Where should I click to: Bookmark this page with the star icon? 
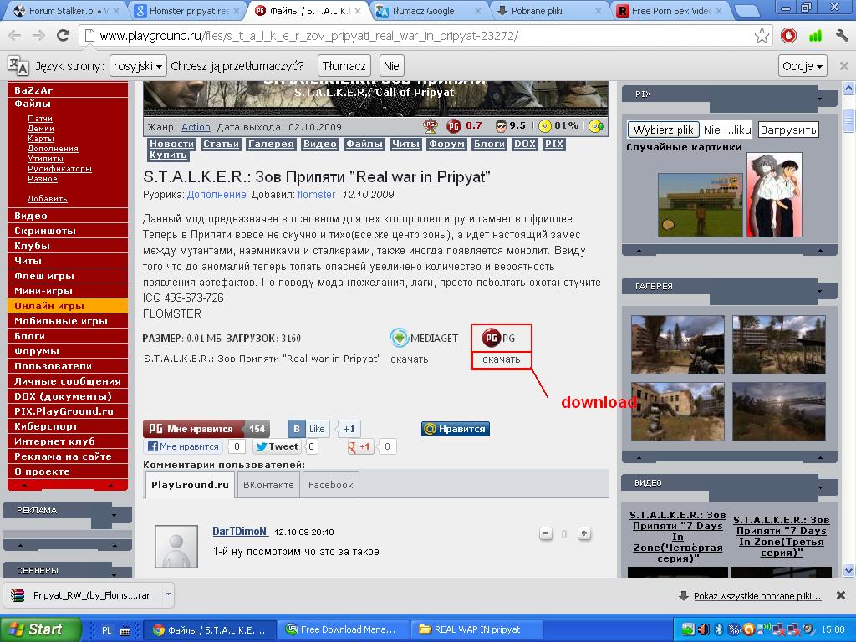coord(762,36)
